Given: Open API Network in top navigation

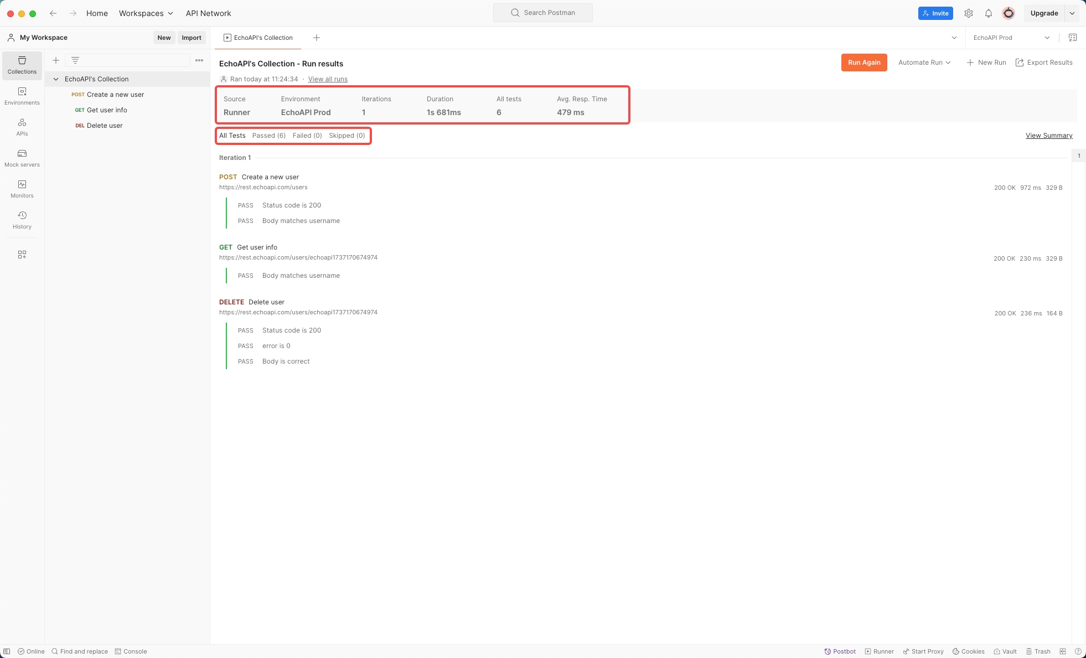Looking at the screenshot, I should tap(209, 13).
